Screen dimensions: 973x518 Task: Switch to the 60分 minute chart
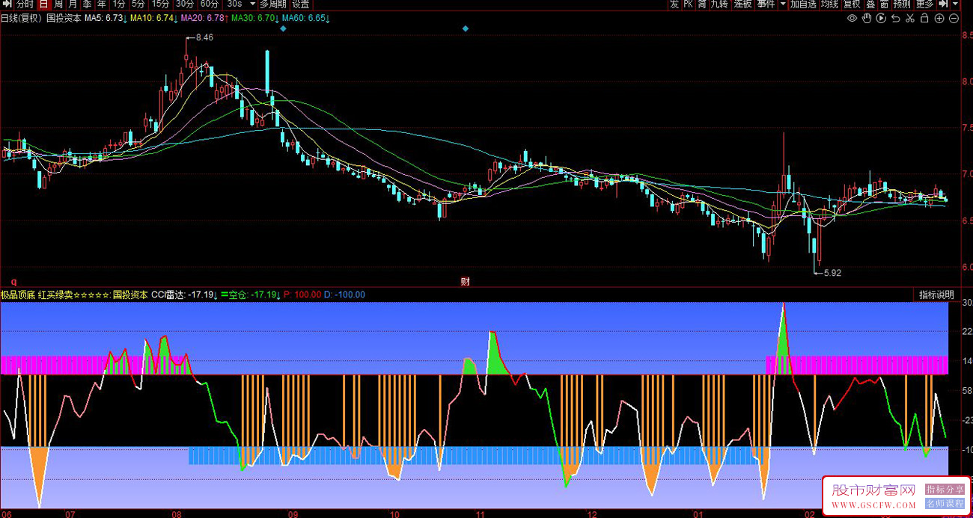210,4
